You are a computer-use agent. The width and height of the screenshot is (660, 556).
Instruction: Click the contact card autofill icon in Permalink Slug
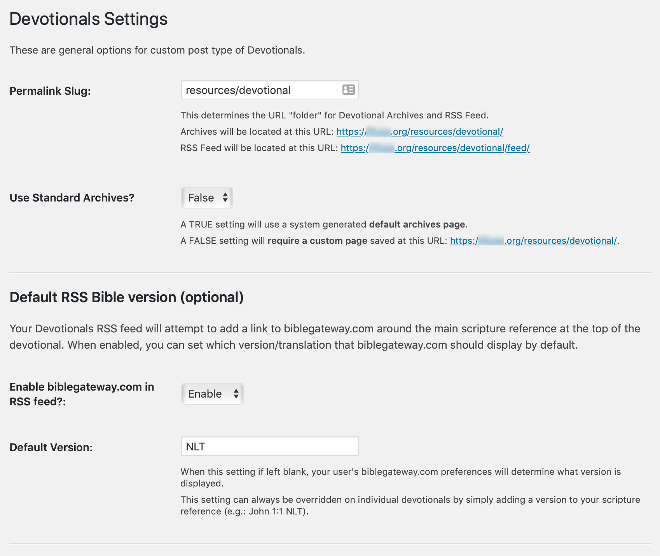point(348,90)
